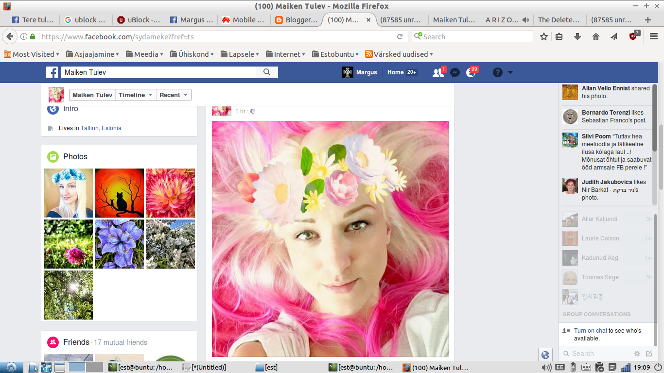
Task: Switch to the 'Blogger...' tab
Action: [x=296, y=20]
